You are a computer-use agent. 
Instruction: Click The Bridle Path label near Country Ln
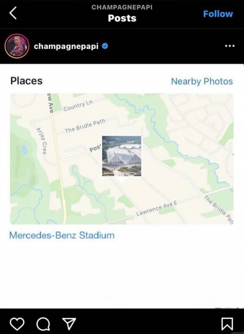[85, 126]
